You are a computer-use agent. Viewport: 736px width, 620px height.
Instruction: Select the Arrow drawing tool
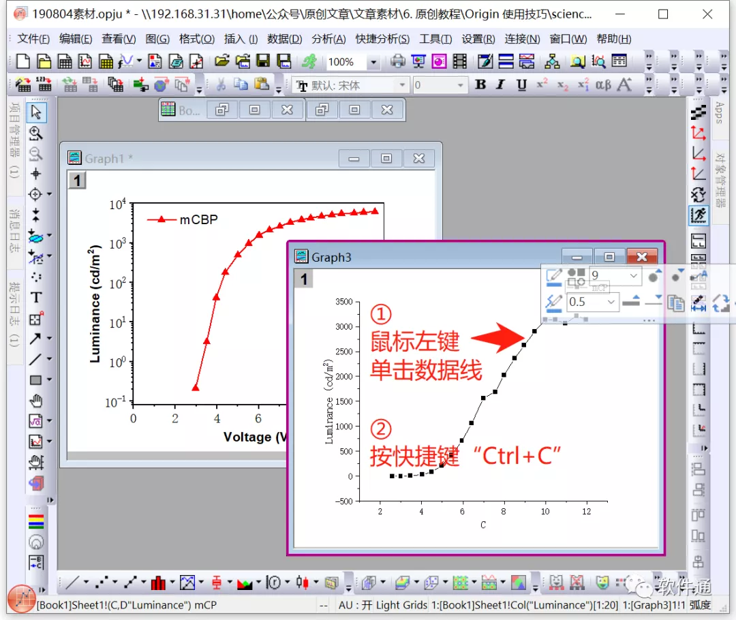click(35, 339)
